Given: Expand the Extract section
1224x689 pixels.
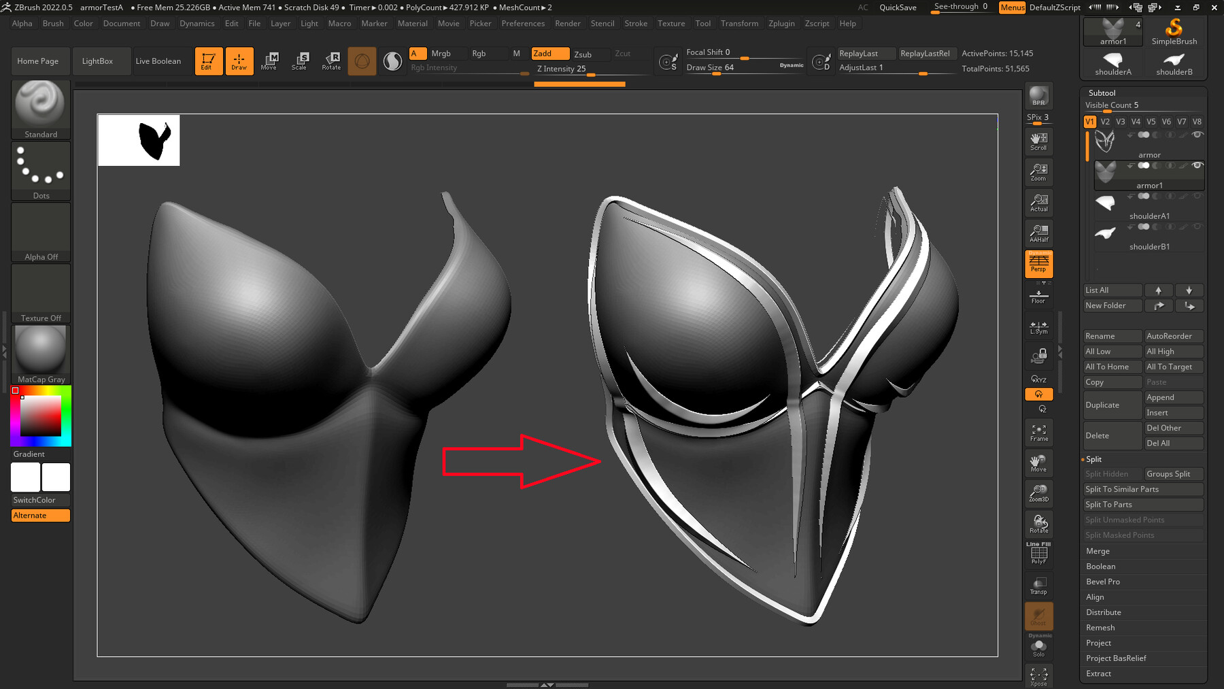Looking at the screenshot, I should (x=1098, y=673).
